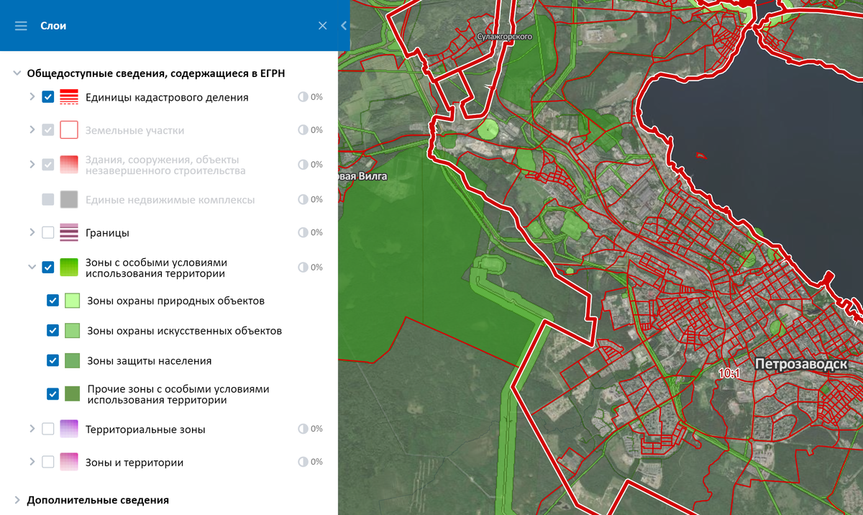The width and height of the screenshot is (863, 515).
Task: Click the Зоны и территории pink icon
Action: click(69, 462)
